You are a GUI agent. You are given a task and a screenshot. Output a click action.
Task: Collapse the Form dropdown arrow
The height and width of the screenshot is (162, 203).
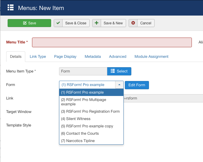coord(119,85)
